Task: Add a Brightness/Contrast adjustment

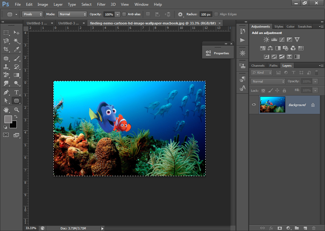Action: [266, 39]
